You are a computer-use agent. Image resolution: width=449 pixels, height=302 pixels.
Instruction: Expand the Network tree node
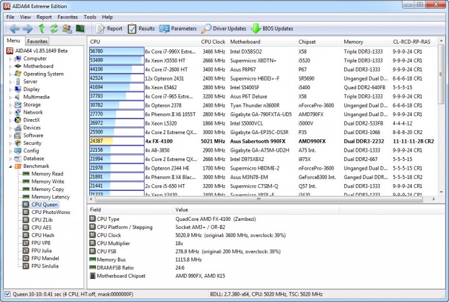pos(11,113)
